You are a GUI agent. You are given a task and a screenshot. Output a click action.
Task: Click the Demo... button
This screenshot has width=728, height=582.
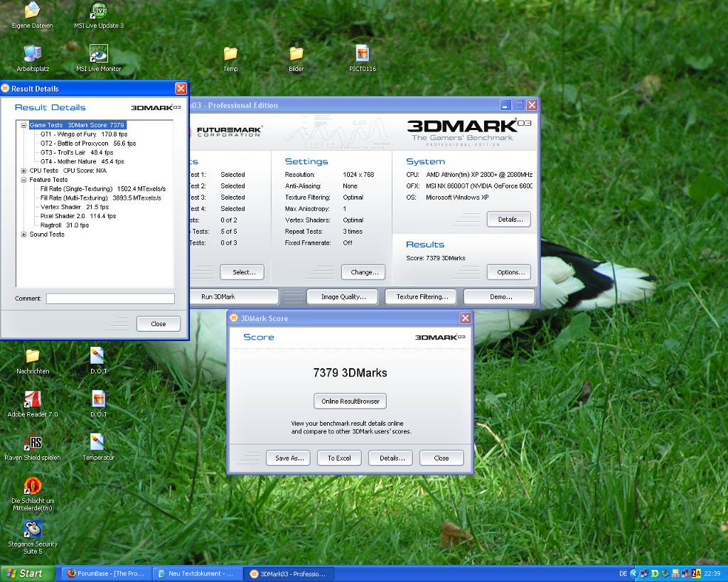tap(500, 296)
